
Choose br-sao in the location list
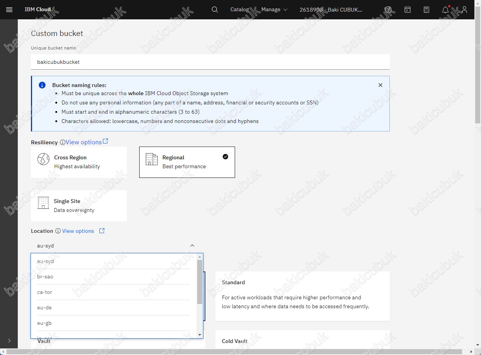click(x=114, y=277)
